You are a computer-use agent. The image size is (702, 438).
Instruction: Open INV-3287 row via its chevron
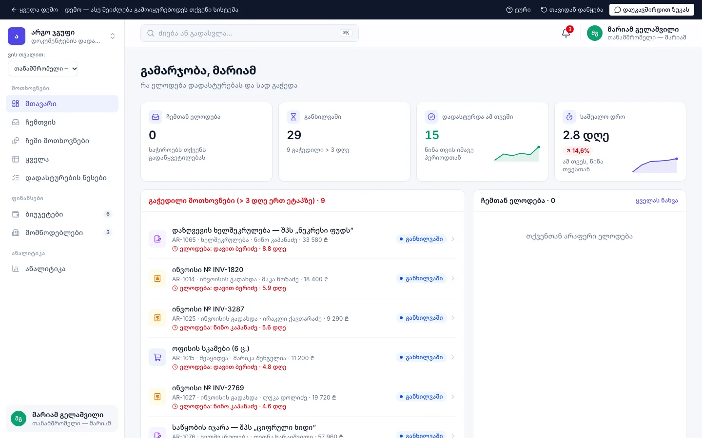(x=453, y=318)
